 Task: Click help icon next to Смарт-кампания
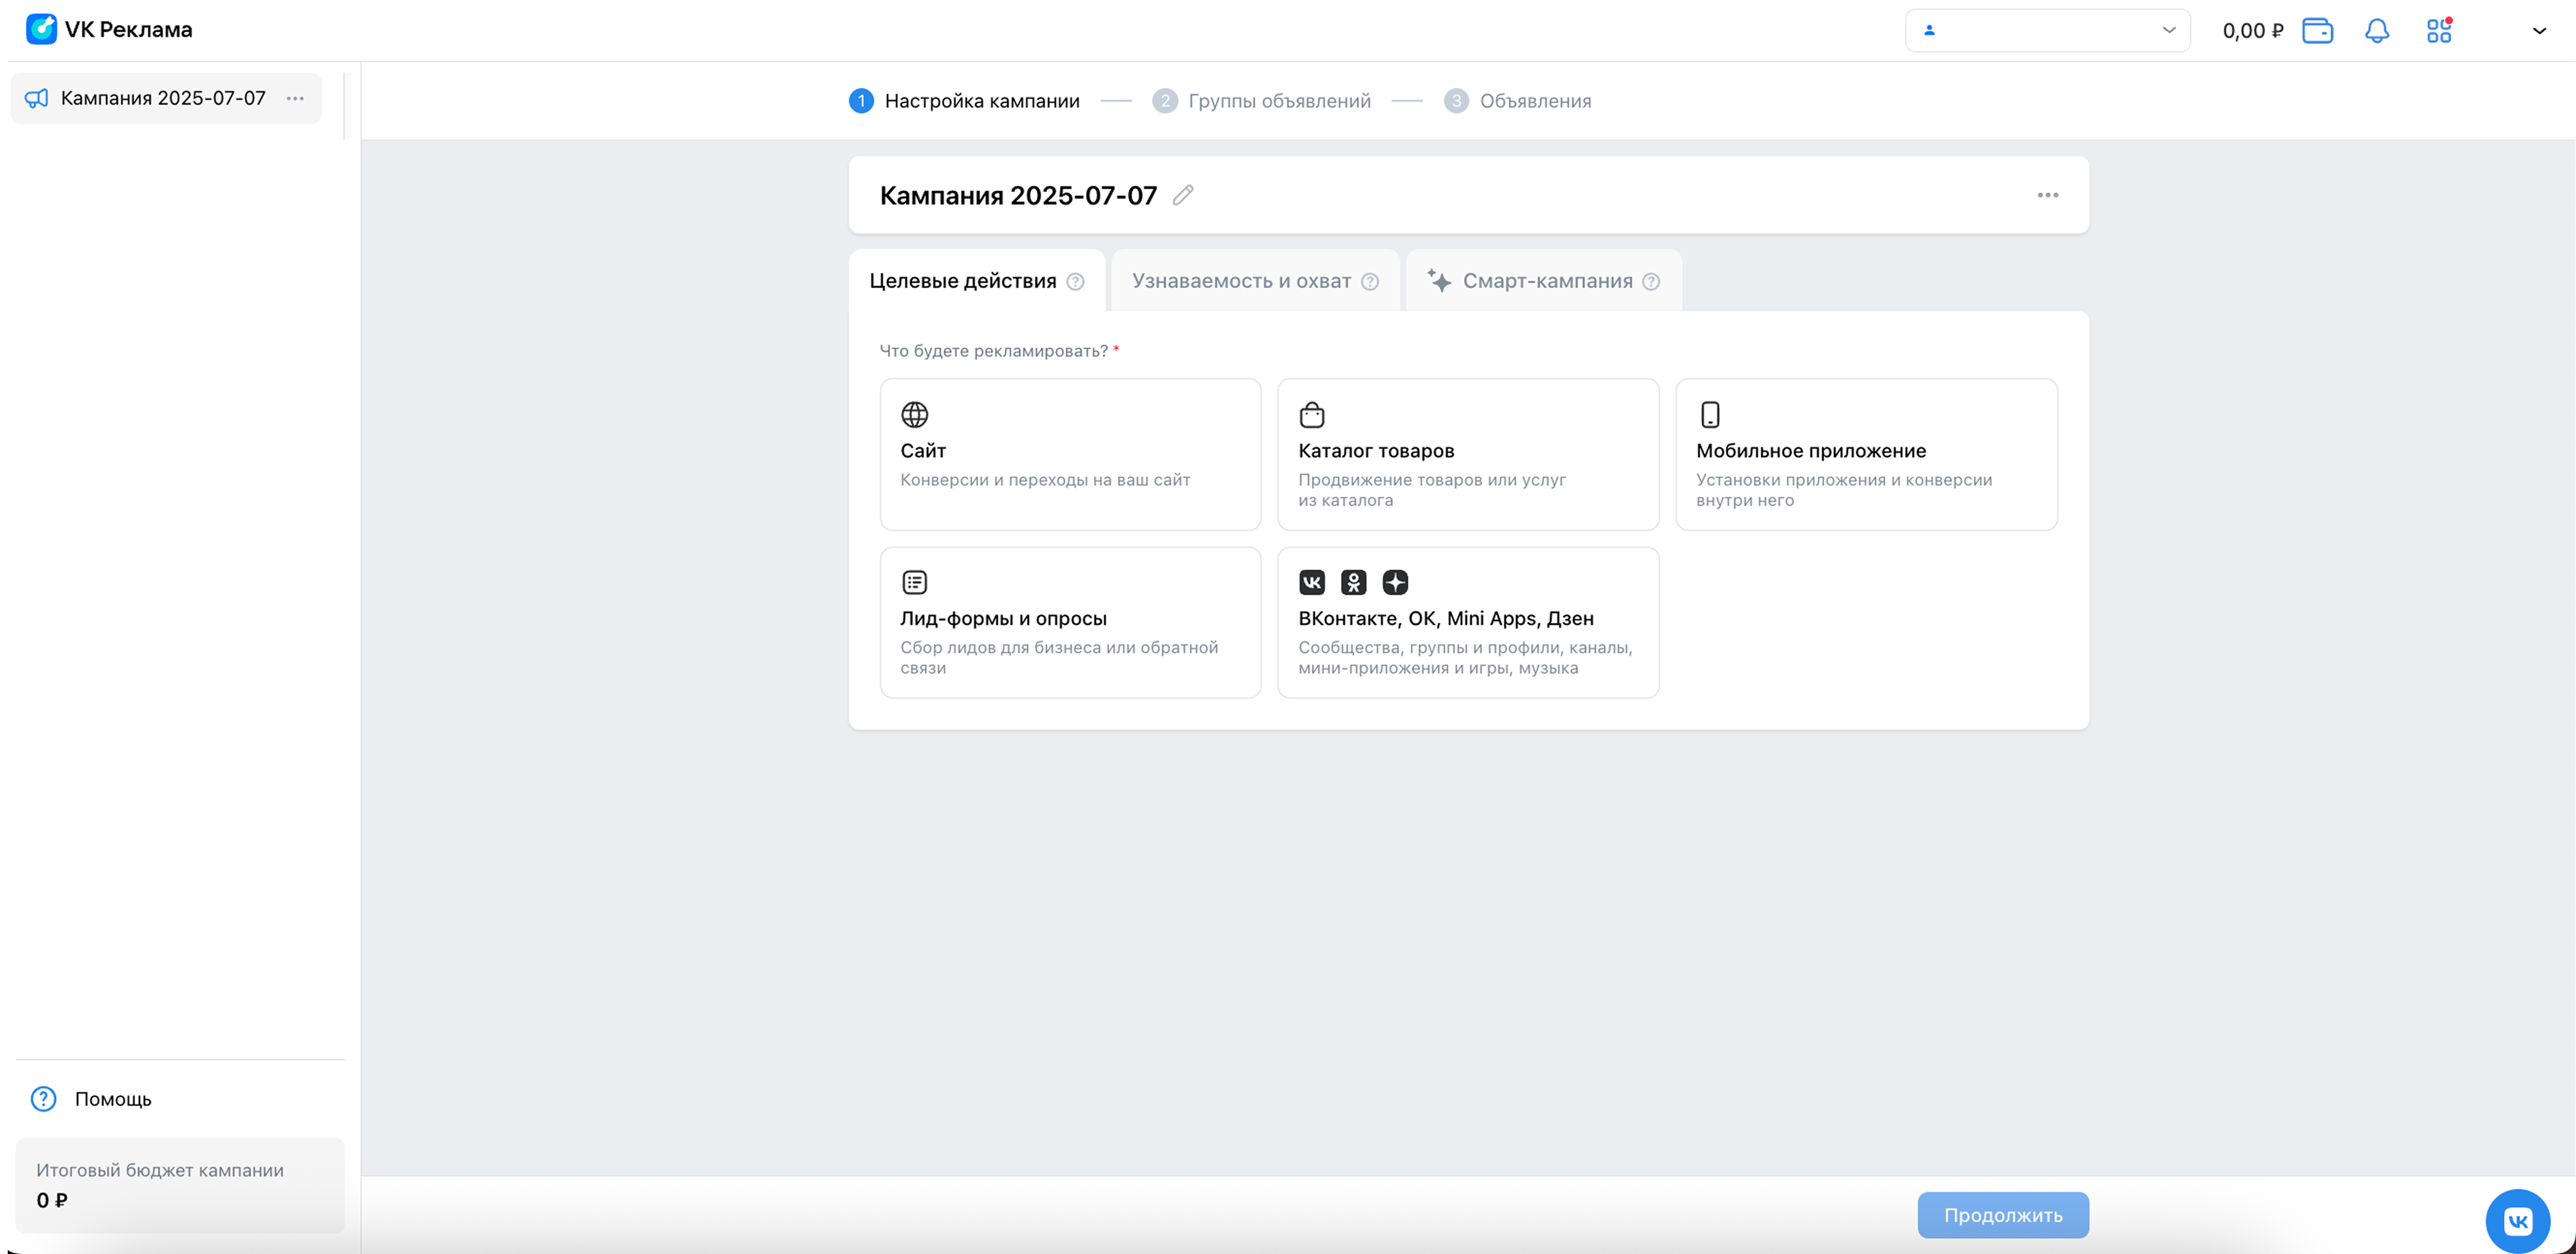(x=1651, y=282)
